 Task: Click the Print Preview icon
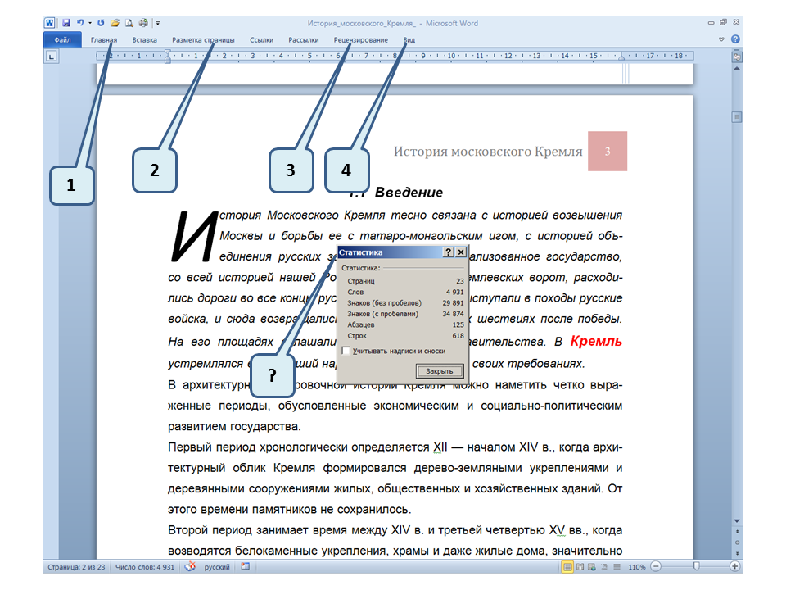pyautogui.click(x=129, y=24)
